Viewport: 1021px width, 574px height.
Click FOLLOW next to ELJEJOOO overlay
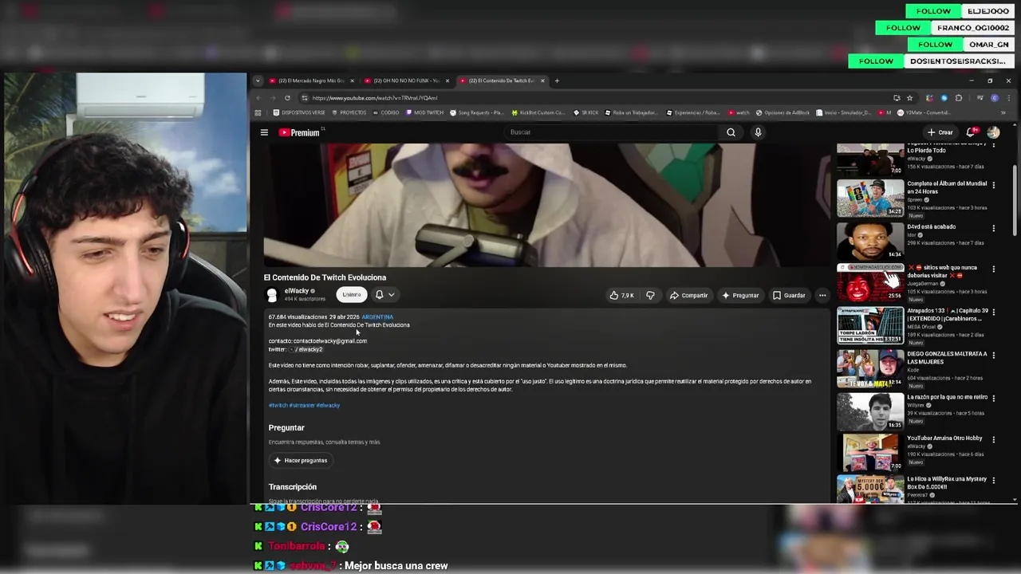[933, 11]
